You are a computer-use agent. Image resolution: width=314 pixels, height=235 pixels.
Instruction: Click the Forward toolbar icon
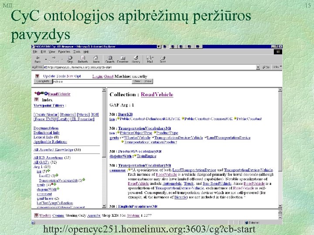(x=54, y=59)
